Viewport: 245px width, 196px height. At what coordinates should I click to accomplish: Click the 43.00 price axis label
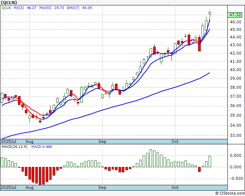(236, 45)
